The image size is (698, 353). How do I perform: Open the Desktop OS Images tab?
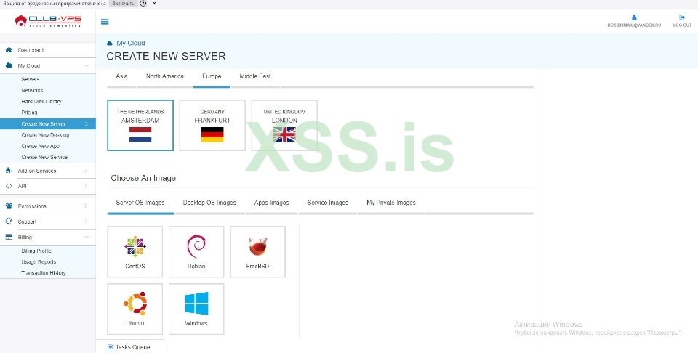pyautogui.click(x=209, y=203)
